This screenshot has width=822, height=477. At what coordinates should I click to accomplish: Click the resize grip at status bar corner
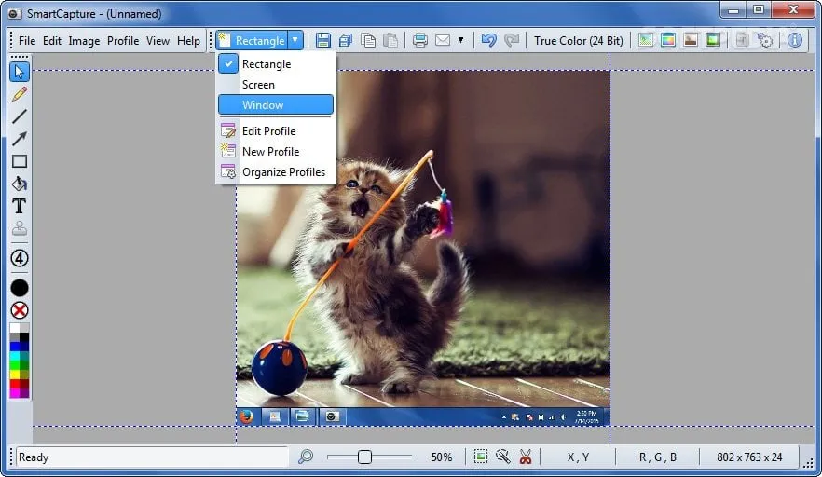pos(808,462)
